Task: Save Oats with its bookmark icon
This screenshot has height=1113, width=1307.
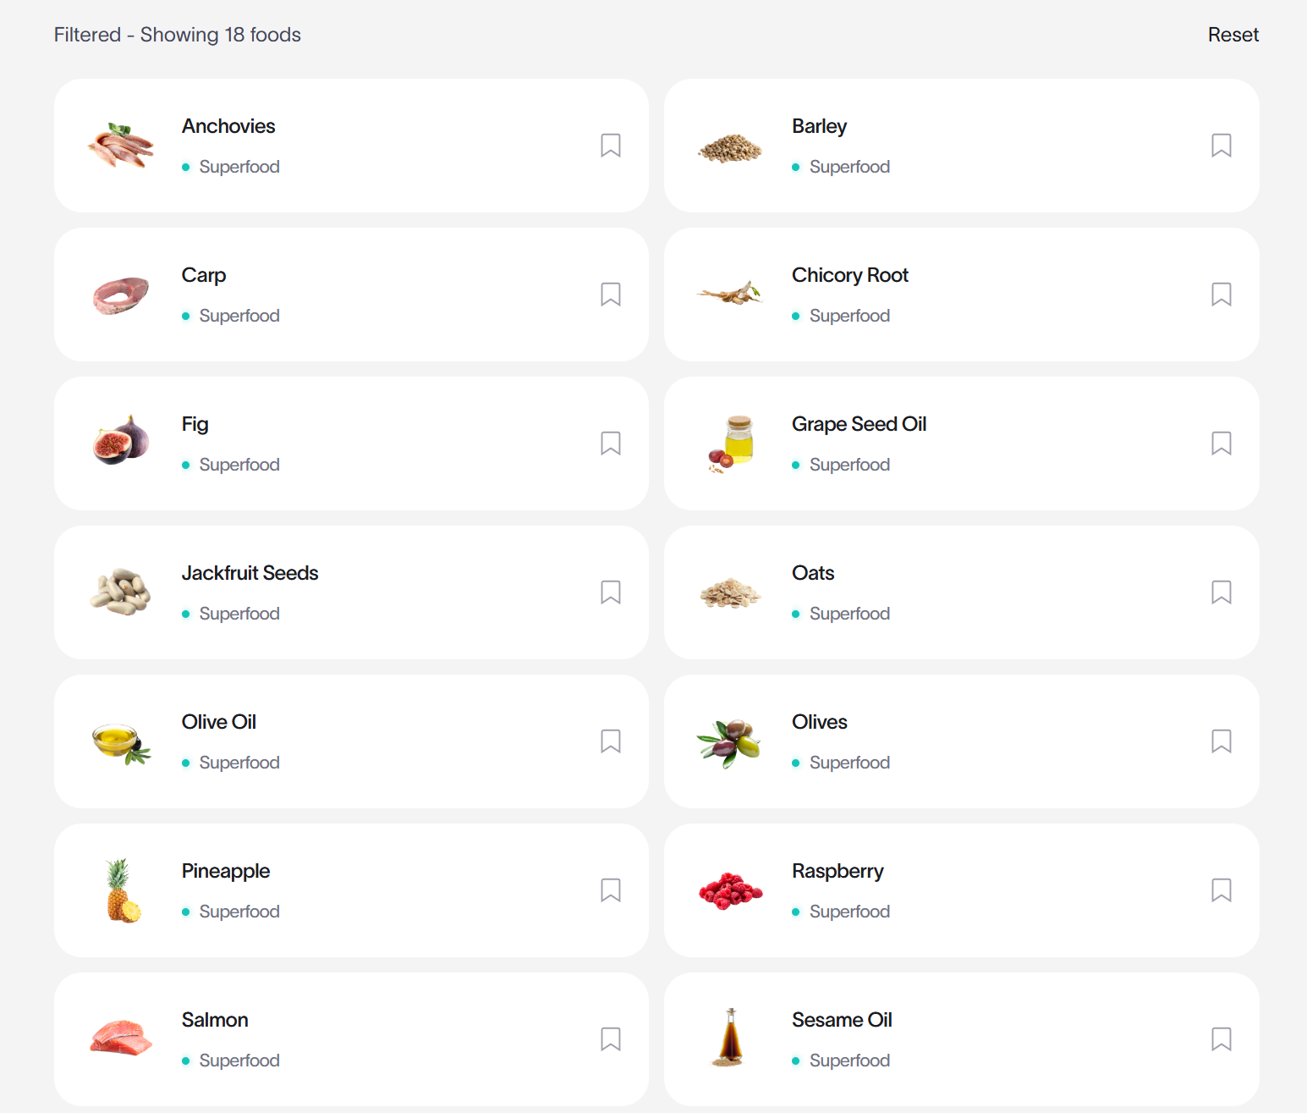Action: (1221, 592)
